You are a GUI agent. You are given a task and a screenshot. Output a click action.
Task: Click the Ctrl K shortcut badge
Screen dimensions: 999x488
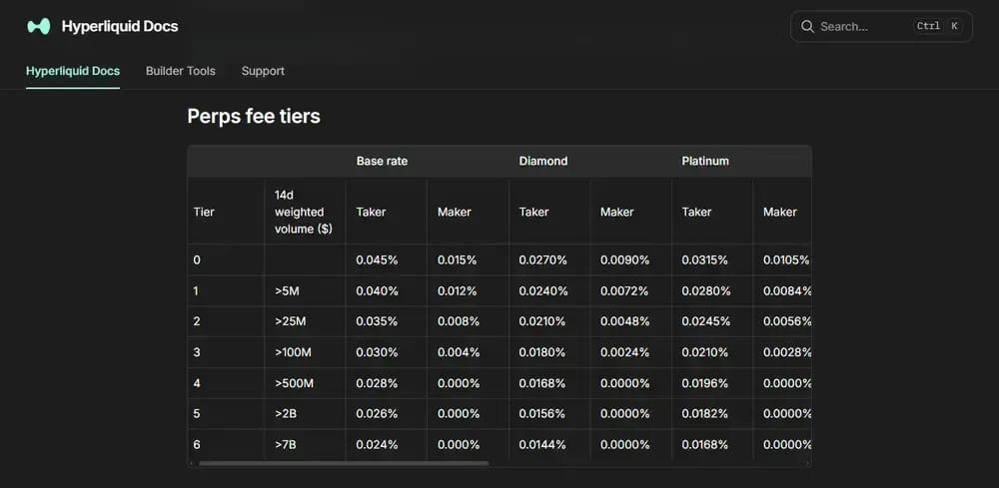tap(937, 26)
